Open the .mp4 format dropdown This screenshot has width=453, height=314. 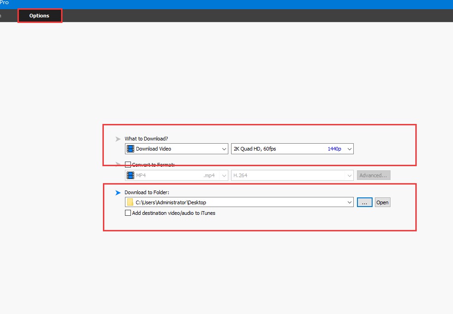tap(224, 175)
